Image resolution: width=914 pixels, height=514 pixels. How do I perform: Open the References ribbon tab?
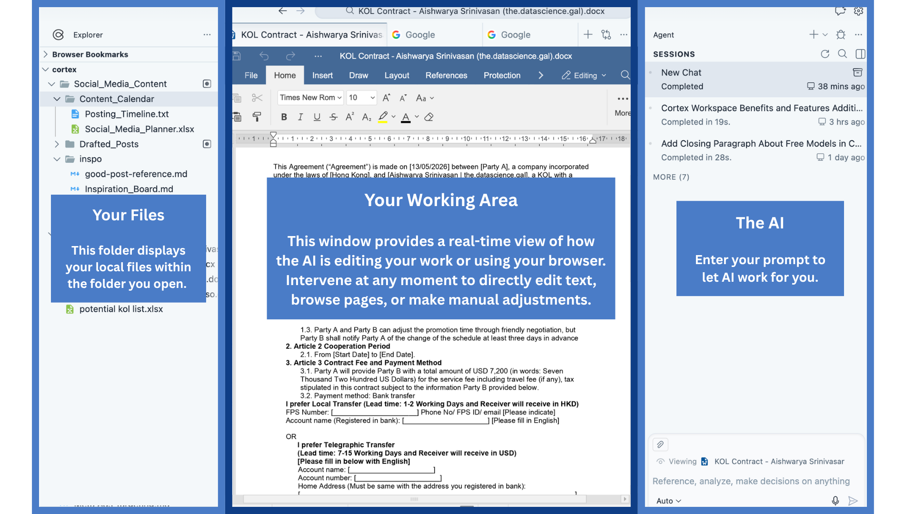[x=446, y=75]
